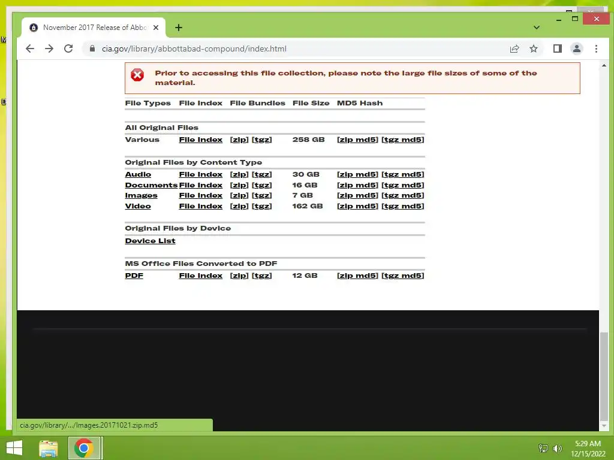
Task: Open the volume tray icon
Action: point(557,448)
